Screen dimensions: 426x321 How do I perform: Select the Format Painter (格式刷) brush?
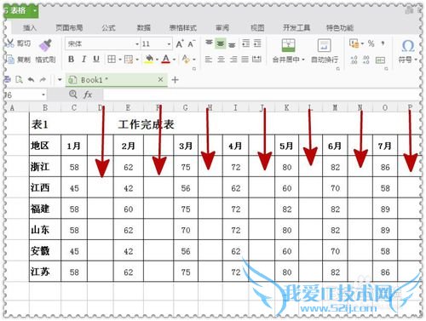pyautogui.click(x=45, y=45)
